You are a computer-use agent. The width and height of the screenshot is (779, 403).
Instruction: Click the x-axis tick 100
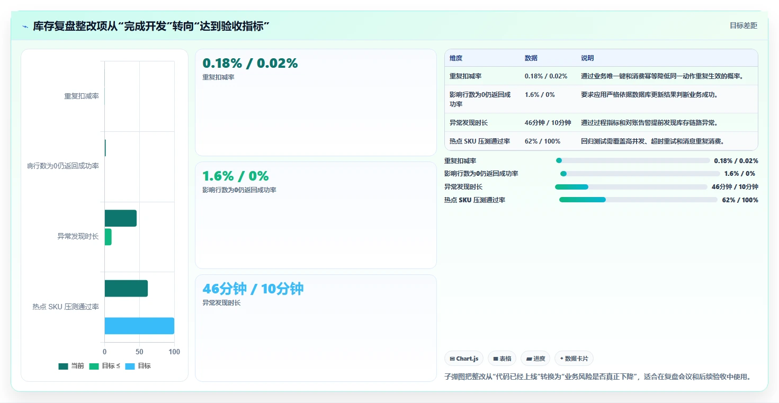pos(174,352)
